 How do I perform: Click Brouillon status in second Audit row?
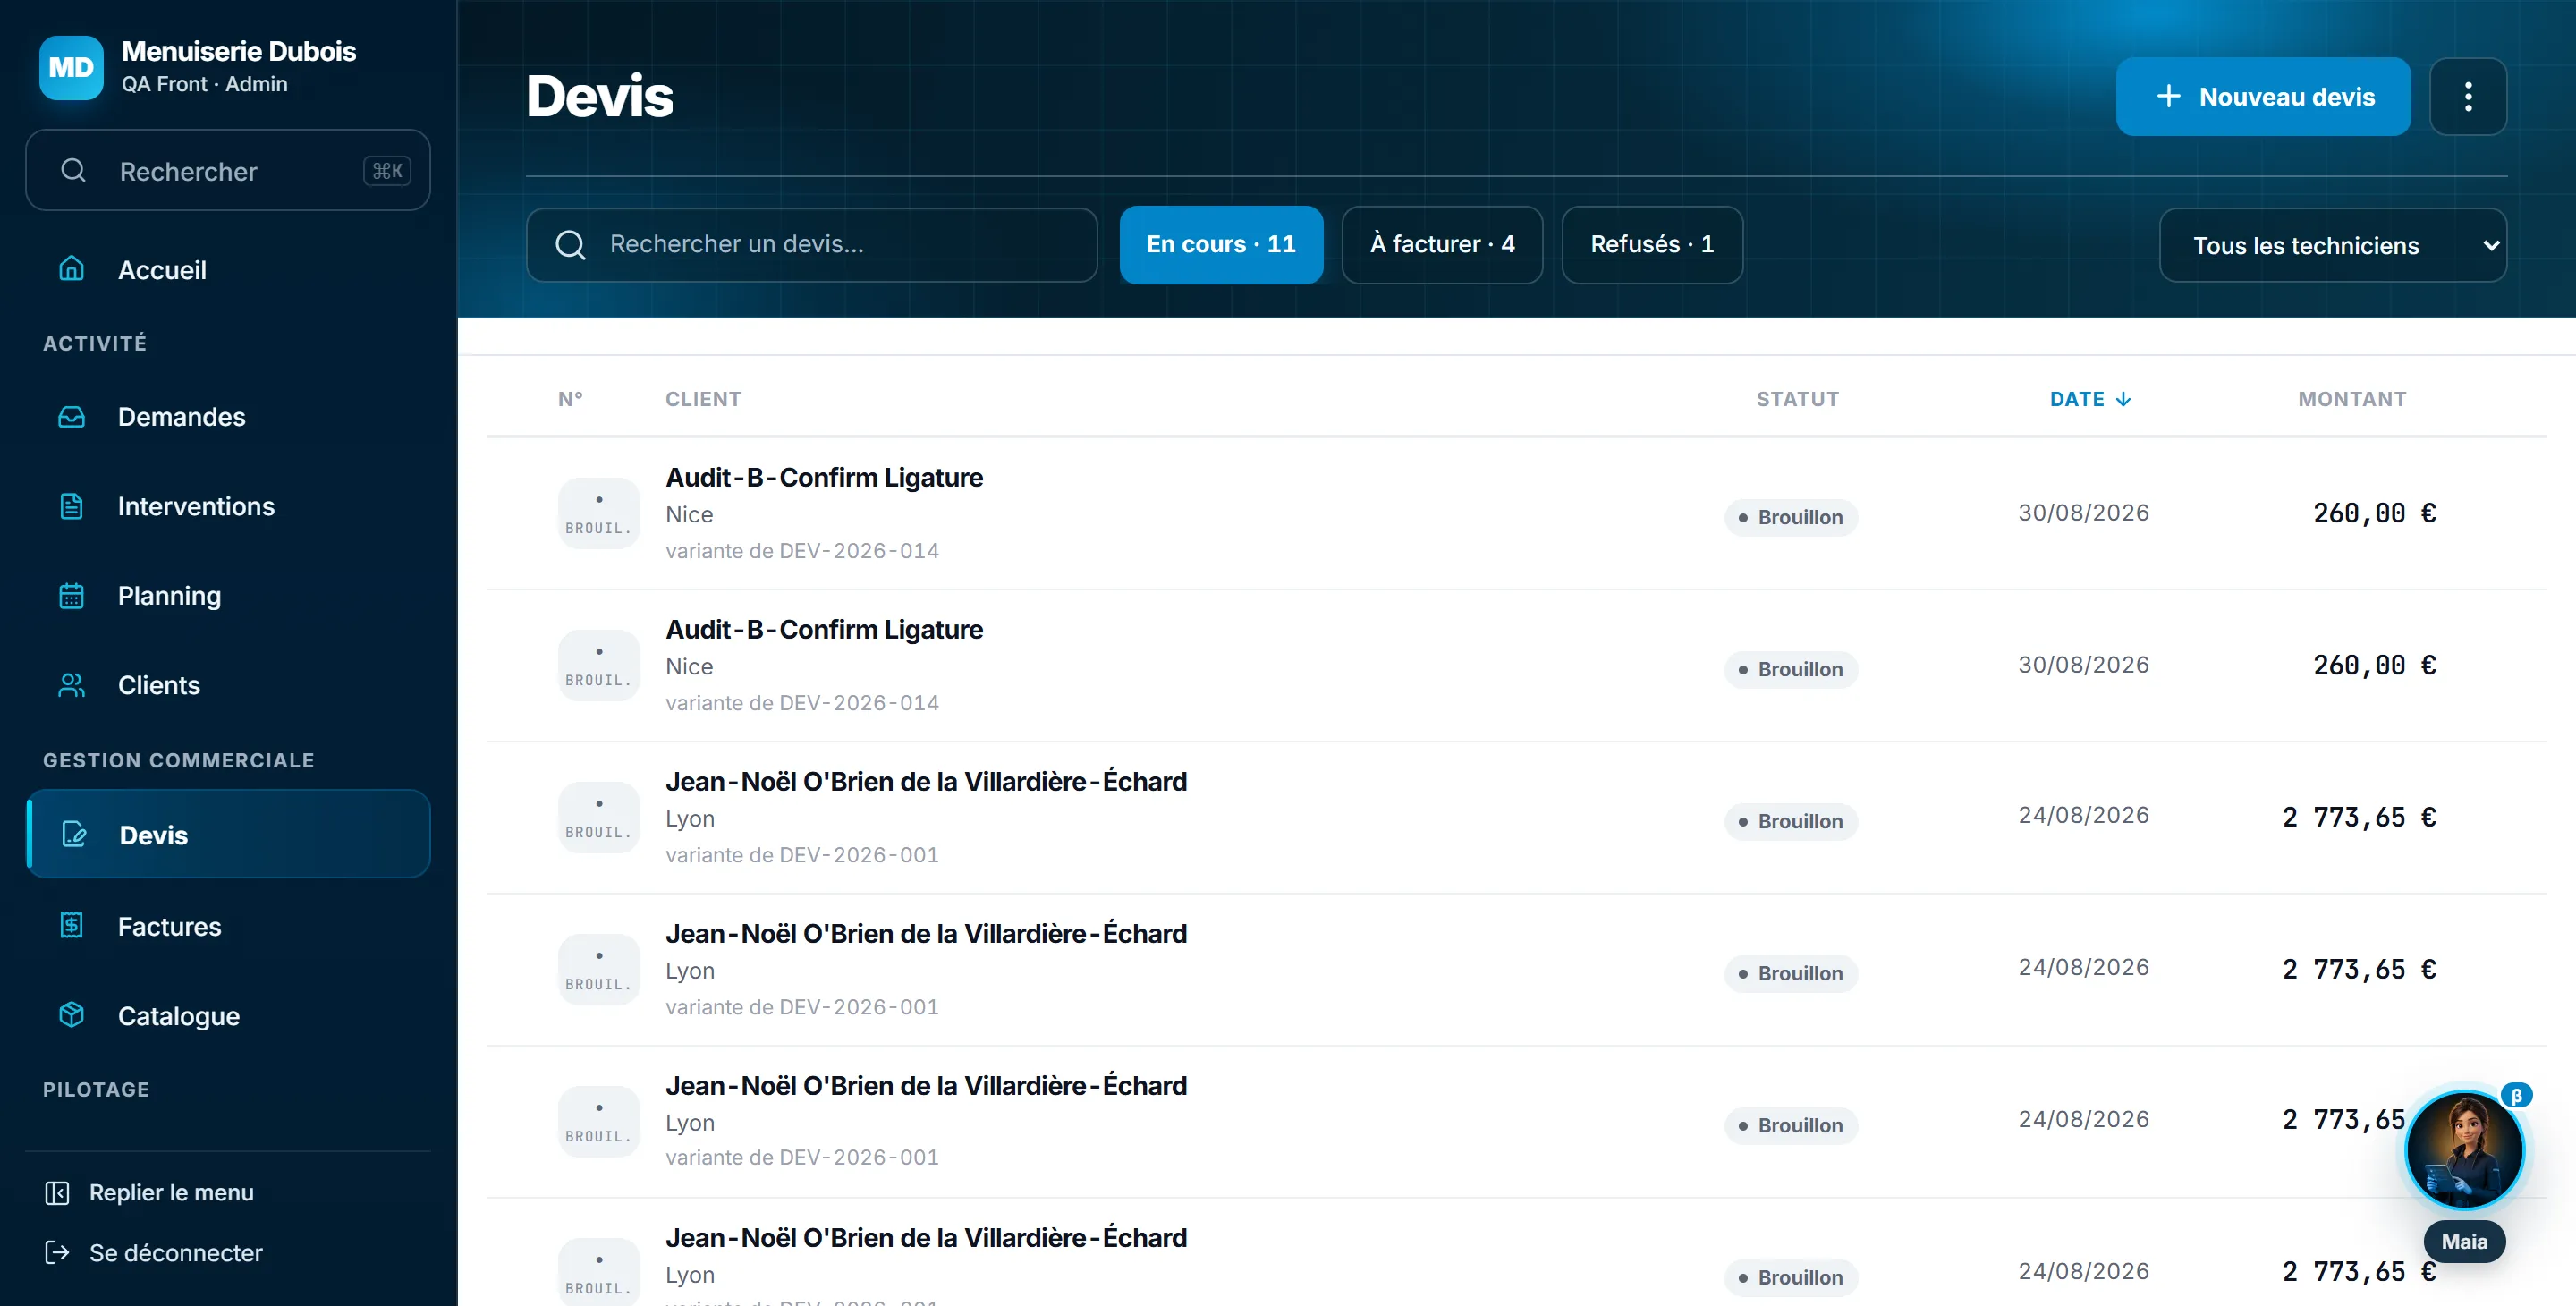pos(1790,669)
